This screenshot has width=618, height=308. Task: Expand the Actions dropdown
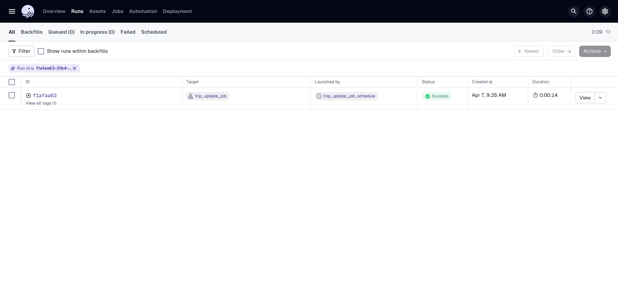coord(595,51)
